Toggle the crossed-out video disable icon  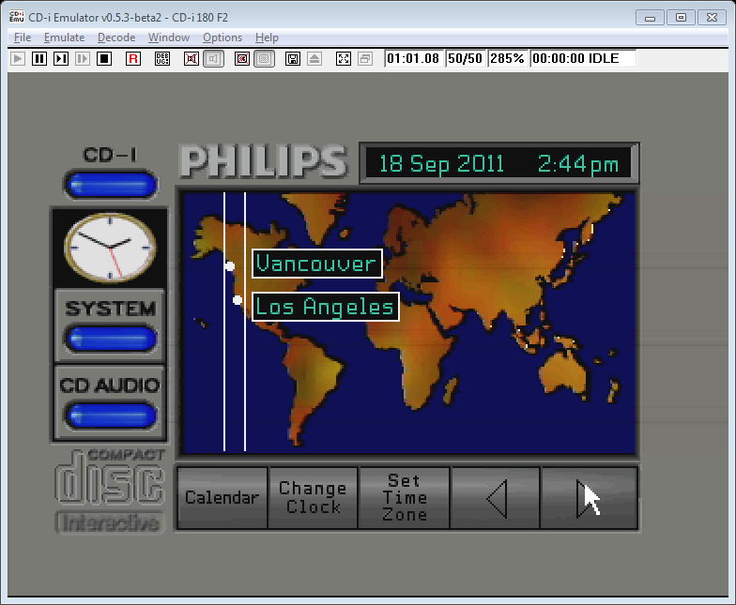point(242,58)
